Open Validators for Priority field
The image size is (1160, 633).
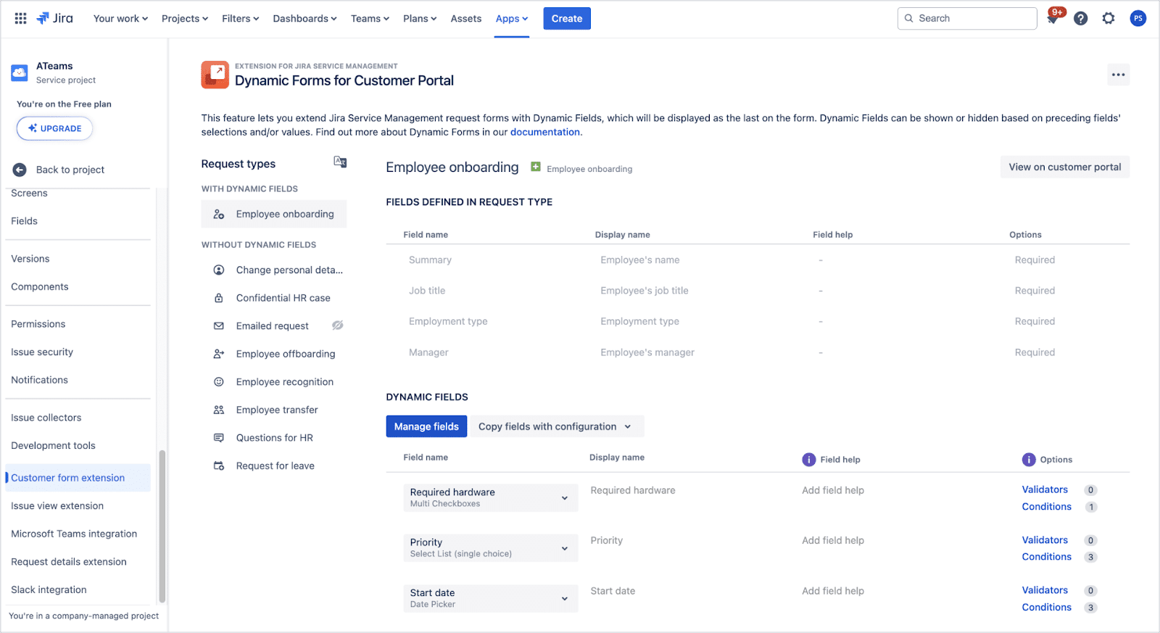pos(1045,540)
